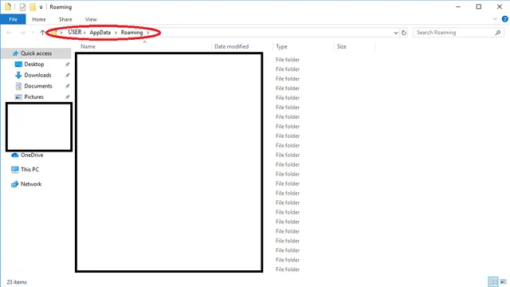Click the Forward navigation arrow
The height and width of the screenshot is (287, 510).
[x=22, y=33]
